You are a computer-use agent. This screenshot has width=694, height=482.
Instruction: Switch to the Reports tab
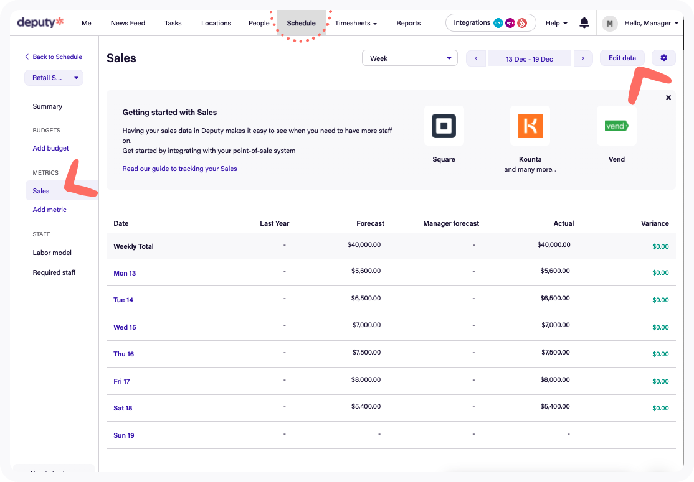click(408, 24)
